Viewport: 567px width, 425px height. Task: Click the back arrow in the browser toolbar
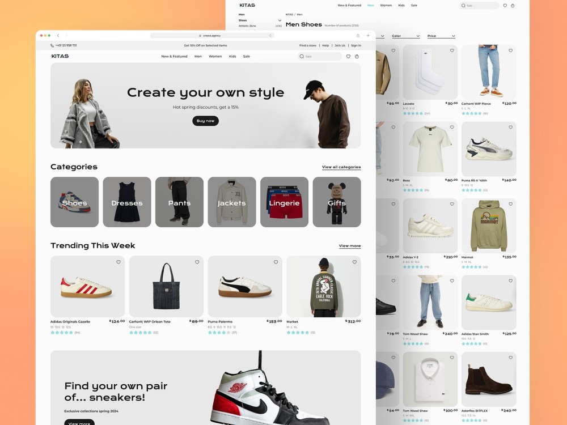(58, 35)
